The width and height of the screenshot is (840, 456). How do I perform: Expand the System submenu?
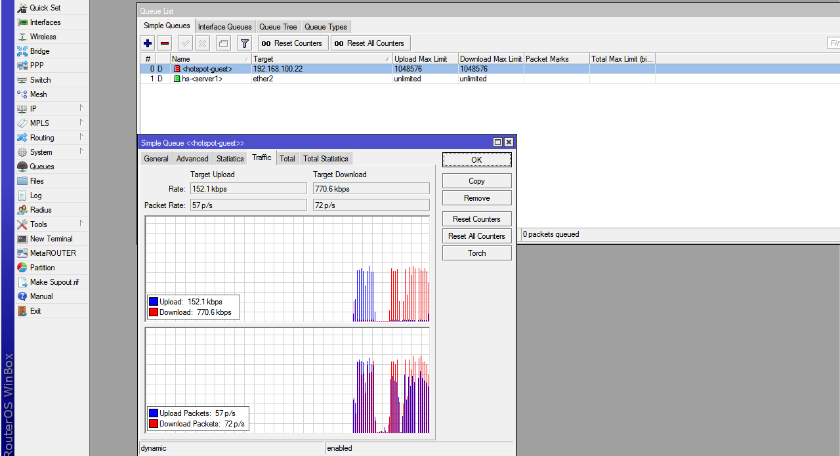82,152
